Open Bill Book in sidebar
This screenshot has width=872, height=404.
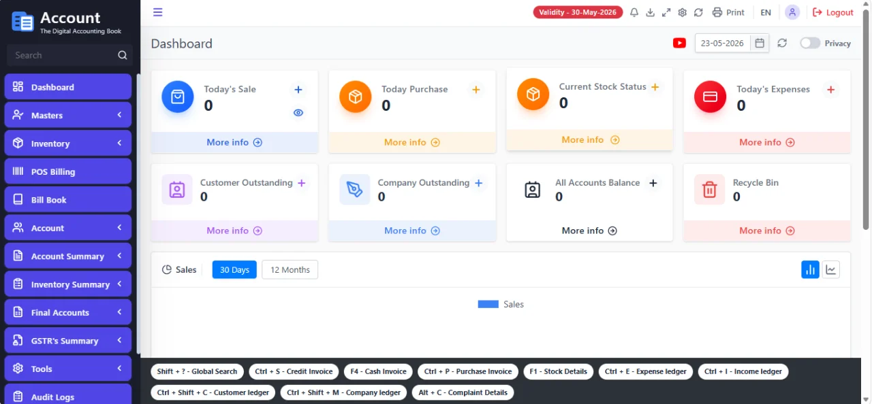click(x=68, y=200)
